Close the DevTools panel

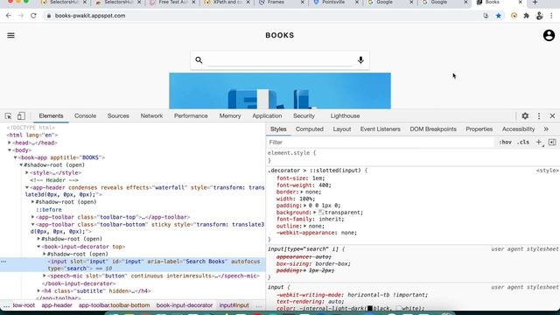(x=552, y=115)
